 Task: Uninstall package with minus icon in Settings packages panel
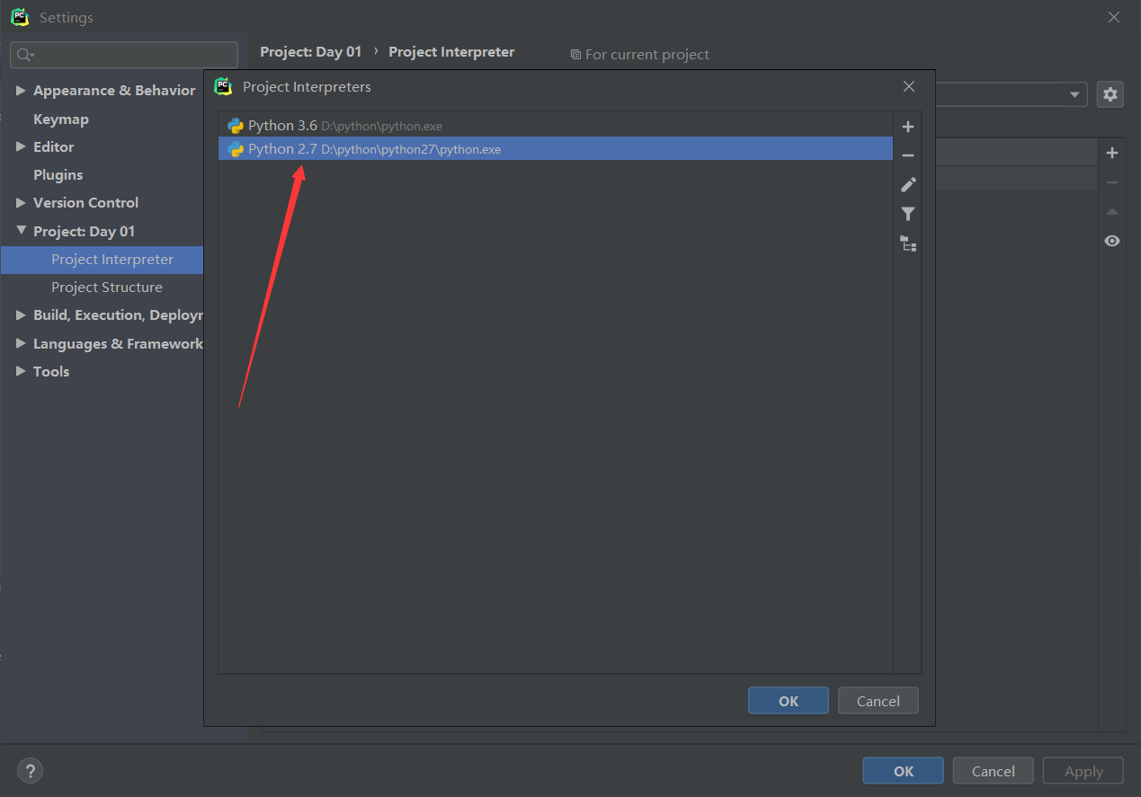1112,182
